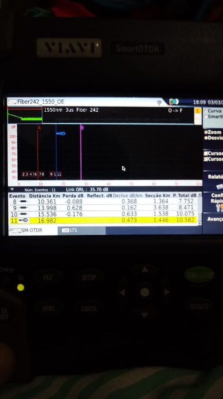Push the up arrow on the directional pad
The width and height of the screenshot is (223, 399).
[x=145, y=270]
